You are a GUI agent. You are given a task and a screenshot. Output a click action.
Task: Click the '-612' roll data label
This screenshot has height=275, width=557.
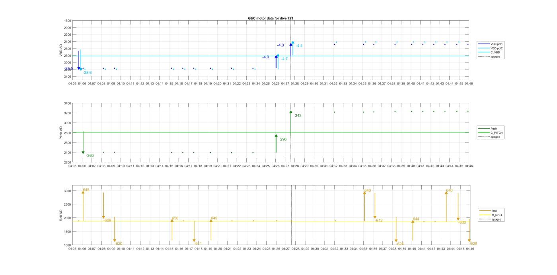coord(379,221)
